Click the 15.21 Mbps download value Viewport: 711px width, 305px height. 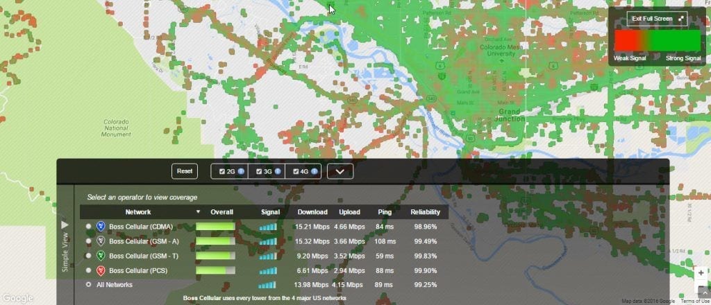pyautogui.click(x=312, y=227)
